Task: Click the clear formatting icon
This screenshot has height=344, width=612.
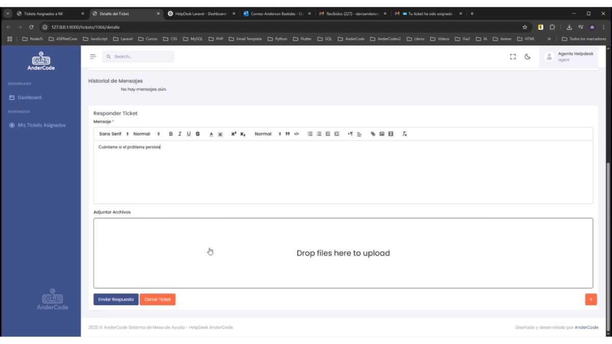Action: coord(404,134)
